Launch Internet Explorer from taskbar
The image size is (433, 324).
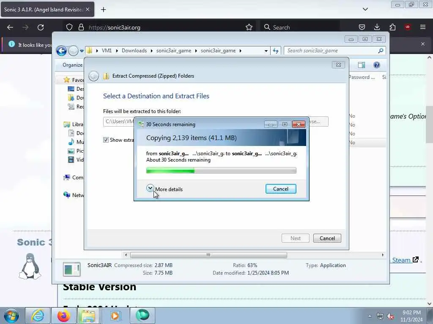coord(38,316)
